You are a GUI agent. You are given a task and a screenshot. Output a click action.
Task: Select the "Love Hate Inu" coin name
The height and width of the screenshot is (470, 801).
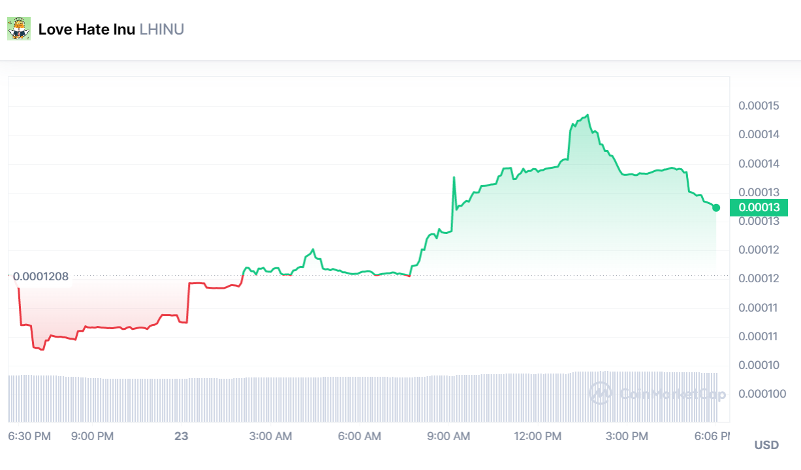(x=87, y=29)
